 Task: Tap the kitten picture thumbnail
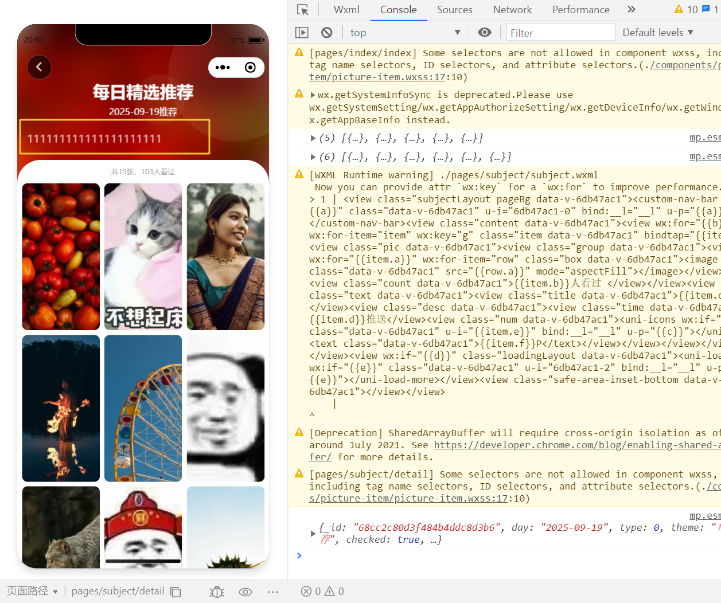143,257
